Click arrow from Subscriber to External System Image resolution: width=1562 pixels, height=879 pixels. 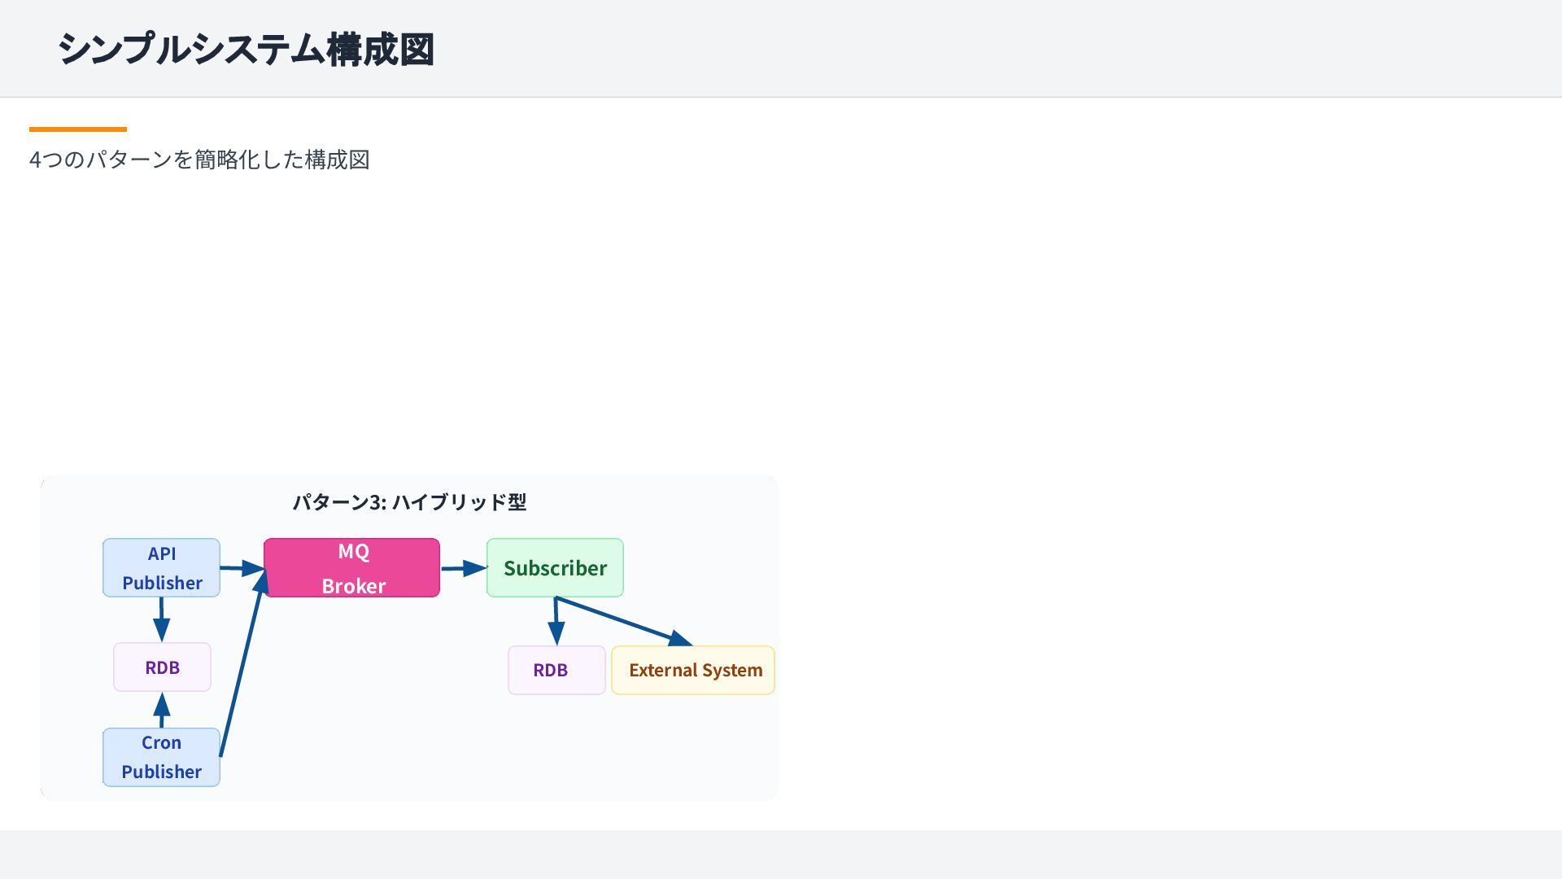(622, 621)
